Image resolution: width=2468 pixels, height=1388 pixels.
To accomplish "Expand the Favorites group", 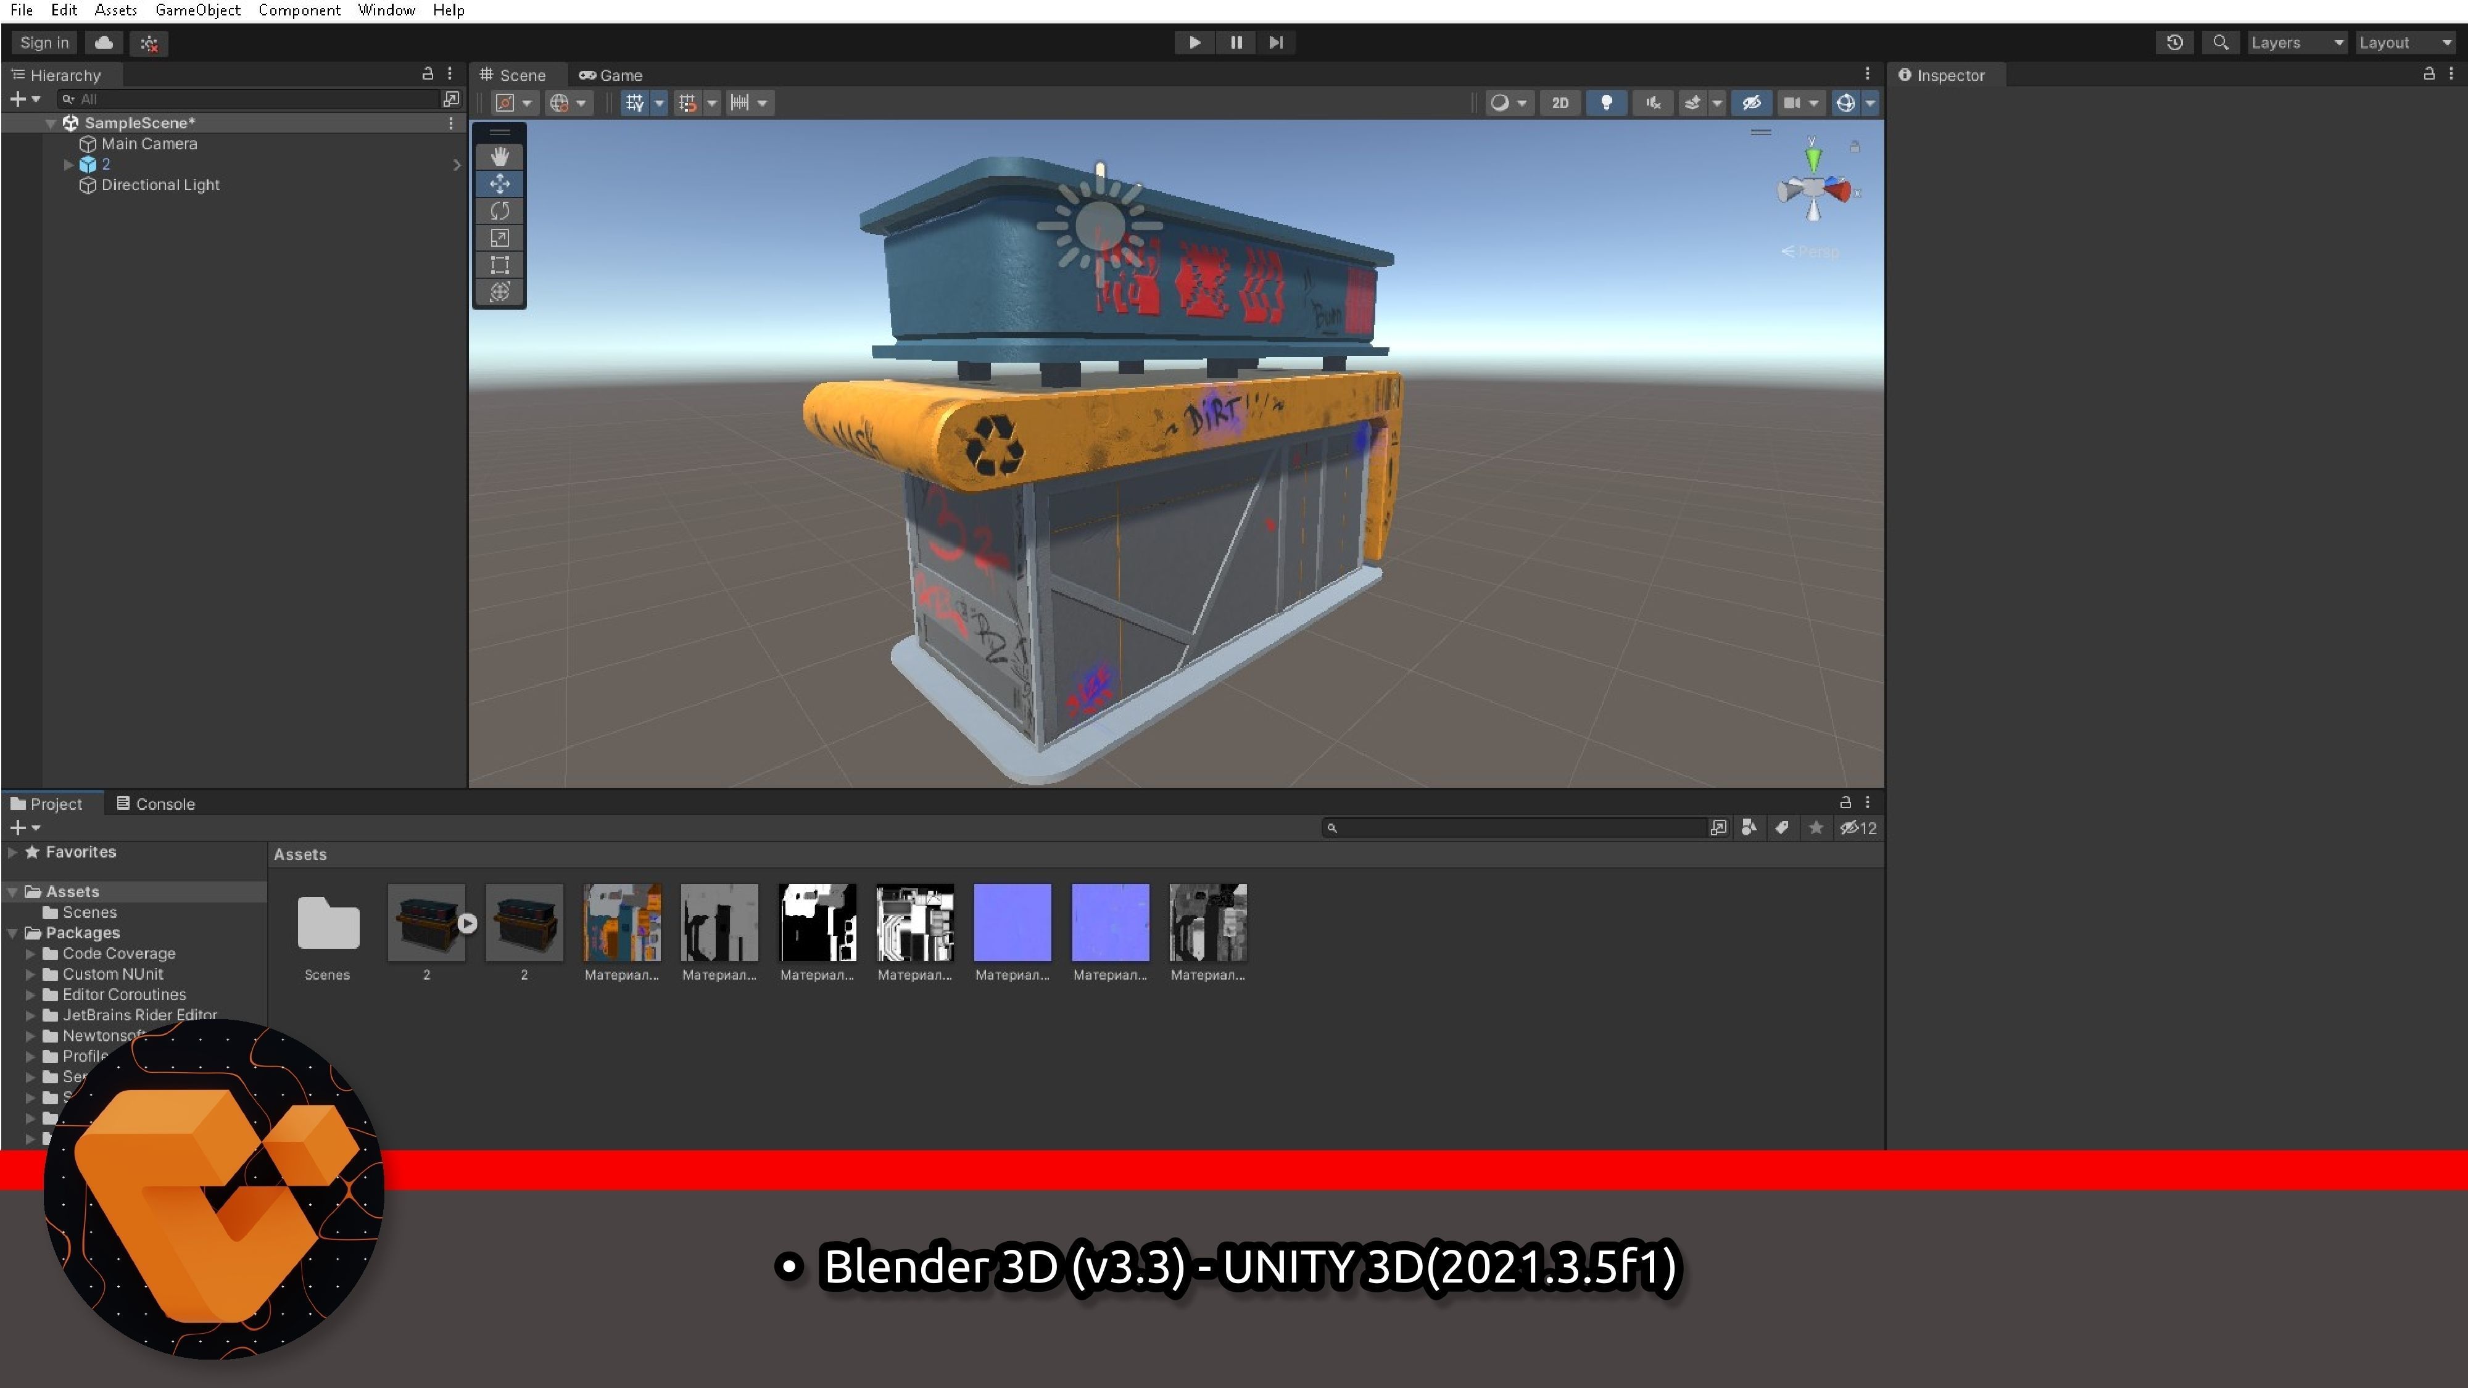I will [x=12, y=851].
